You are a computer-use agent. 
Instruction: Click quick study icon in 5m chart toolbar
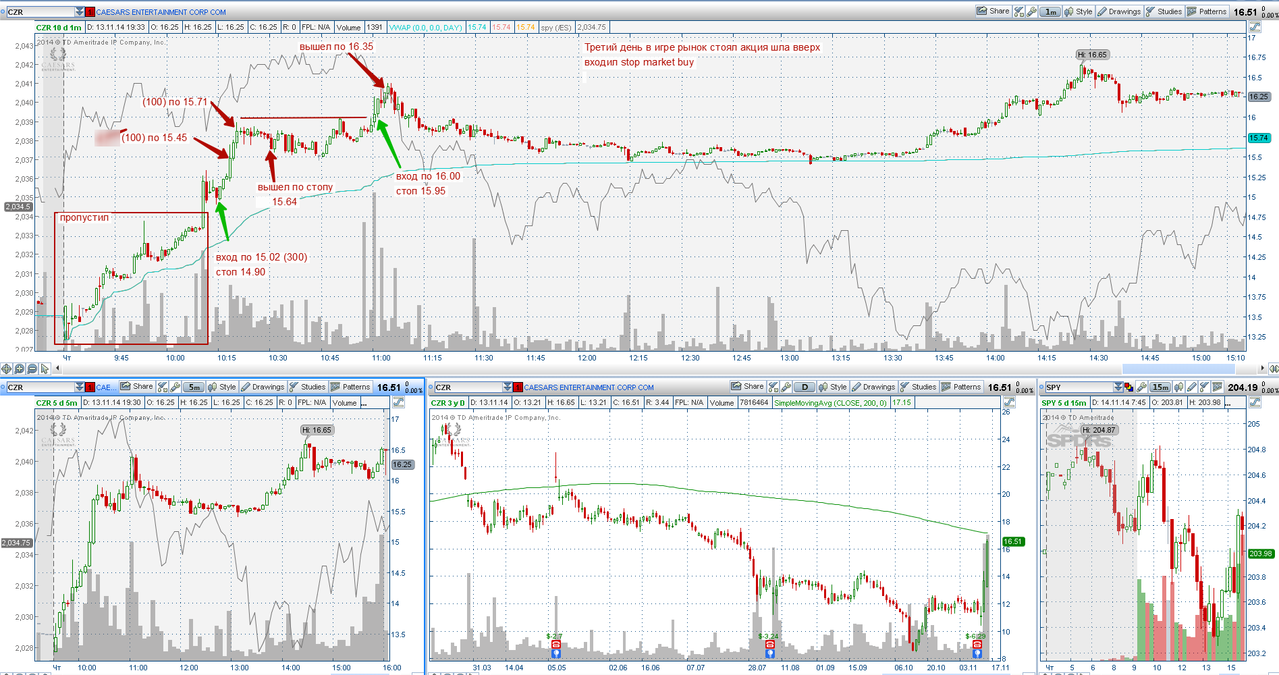[x=162, y=387]
